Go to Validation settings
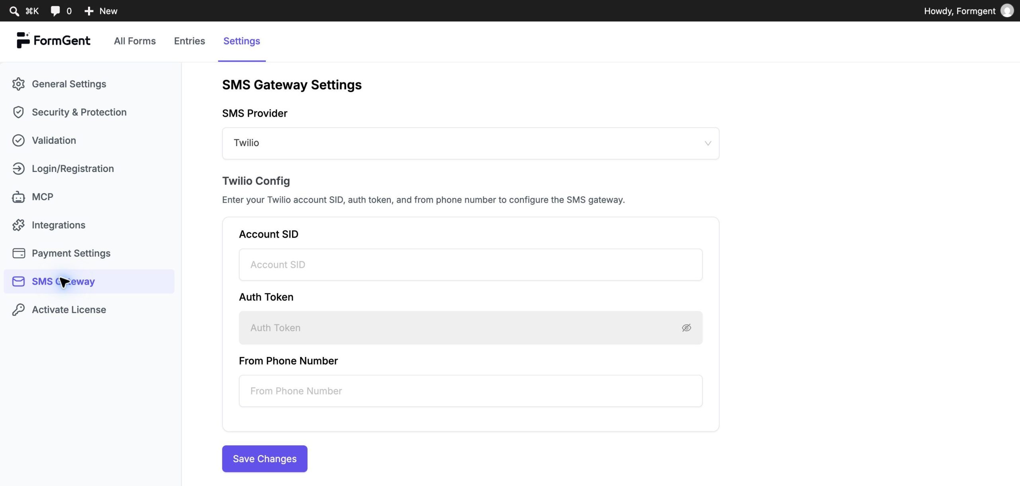1020x486 pixels. point(89,141)
